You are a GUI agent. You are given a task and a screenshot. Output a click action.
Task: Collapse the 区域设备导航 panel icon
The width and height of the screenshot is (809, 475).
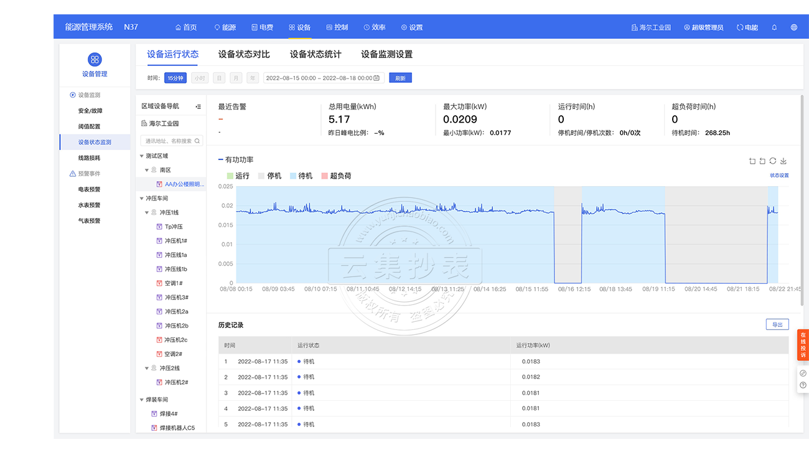pyautogui.click(x=198, y=106)
